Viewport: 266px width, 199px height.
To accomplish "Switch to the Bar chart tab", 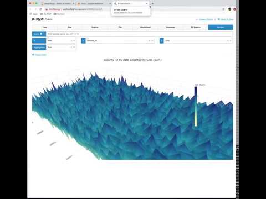I will pyautogui.click(x=70, y=27).
